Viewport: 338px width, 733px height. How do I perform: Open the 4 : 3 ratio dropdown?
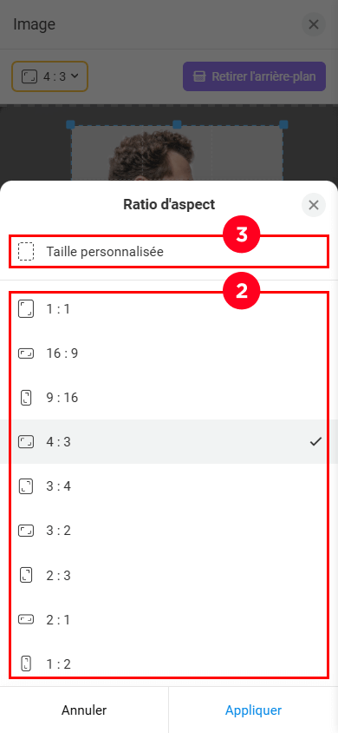pos(50,76)
